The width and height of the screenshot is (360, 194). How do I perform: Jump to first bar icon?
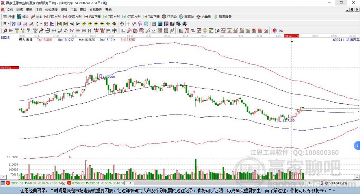pos(59,24)
